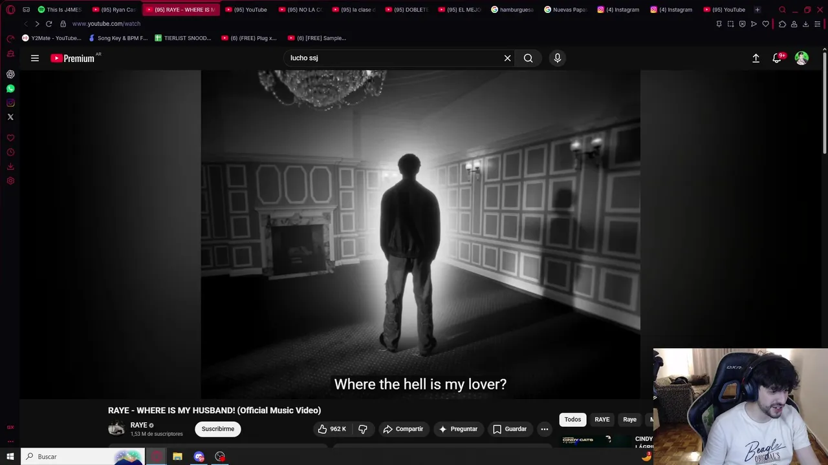828x465 pixels.
Task: Open Instagram in the Opera sidebar
Action: (x=10, y=103)
